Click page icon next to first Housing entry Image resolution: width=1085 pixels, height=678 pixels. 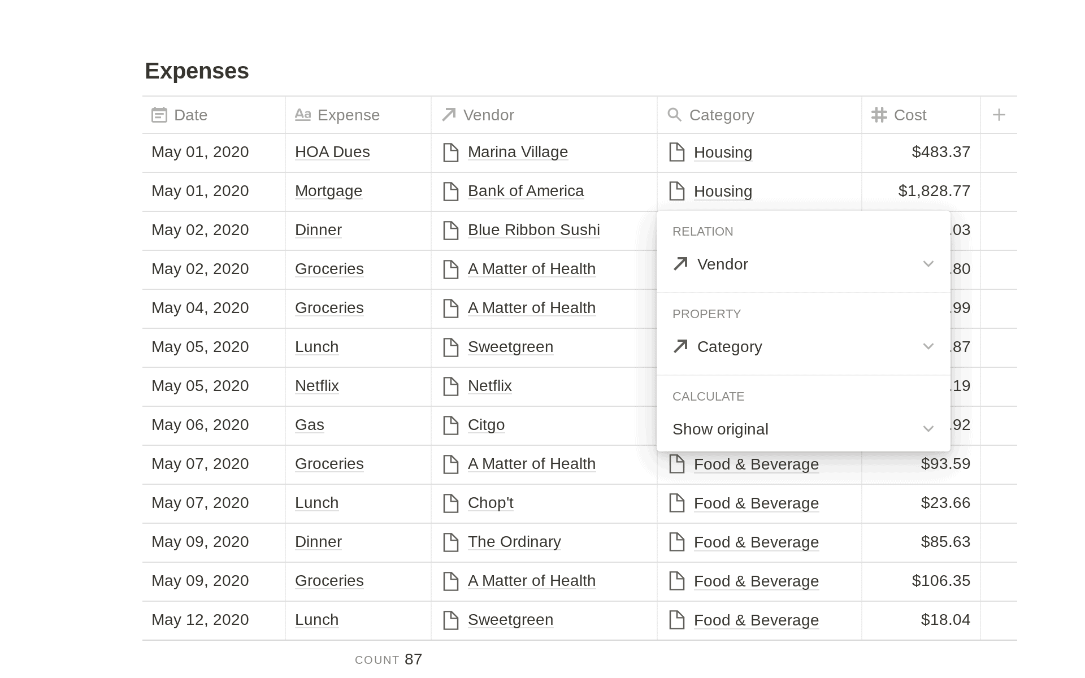click(676, 153)
